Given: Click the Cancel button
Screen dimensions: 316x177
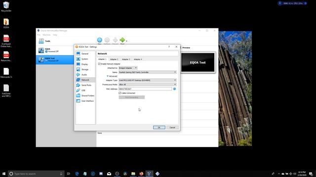Looking at the screenshot, I should [172, 127].
